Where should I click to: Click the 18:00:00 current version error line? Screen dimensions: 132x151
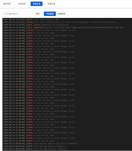tap(39, 79)
